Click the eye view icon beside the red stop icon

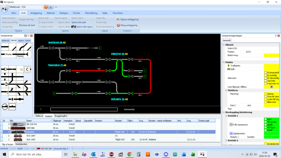pos(51,7)
